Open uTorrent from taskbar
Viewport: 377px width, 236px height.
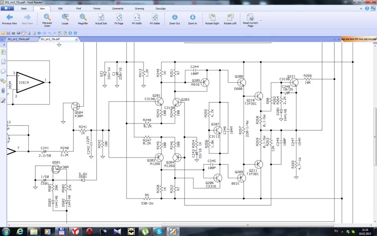(x=145, y=231)
